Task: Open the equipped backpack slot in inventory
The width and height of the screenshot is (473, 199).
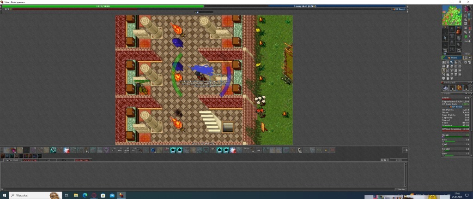Action: coord(458,31)
